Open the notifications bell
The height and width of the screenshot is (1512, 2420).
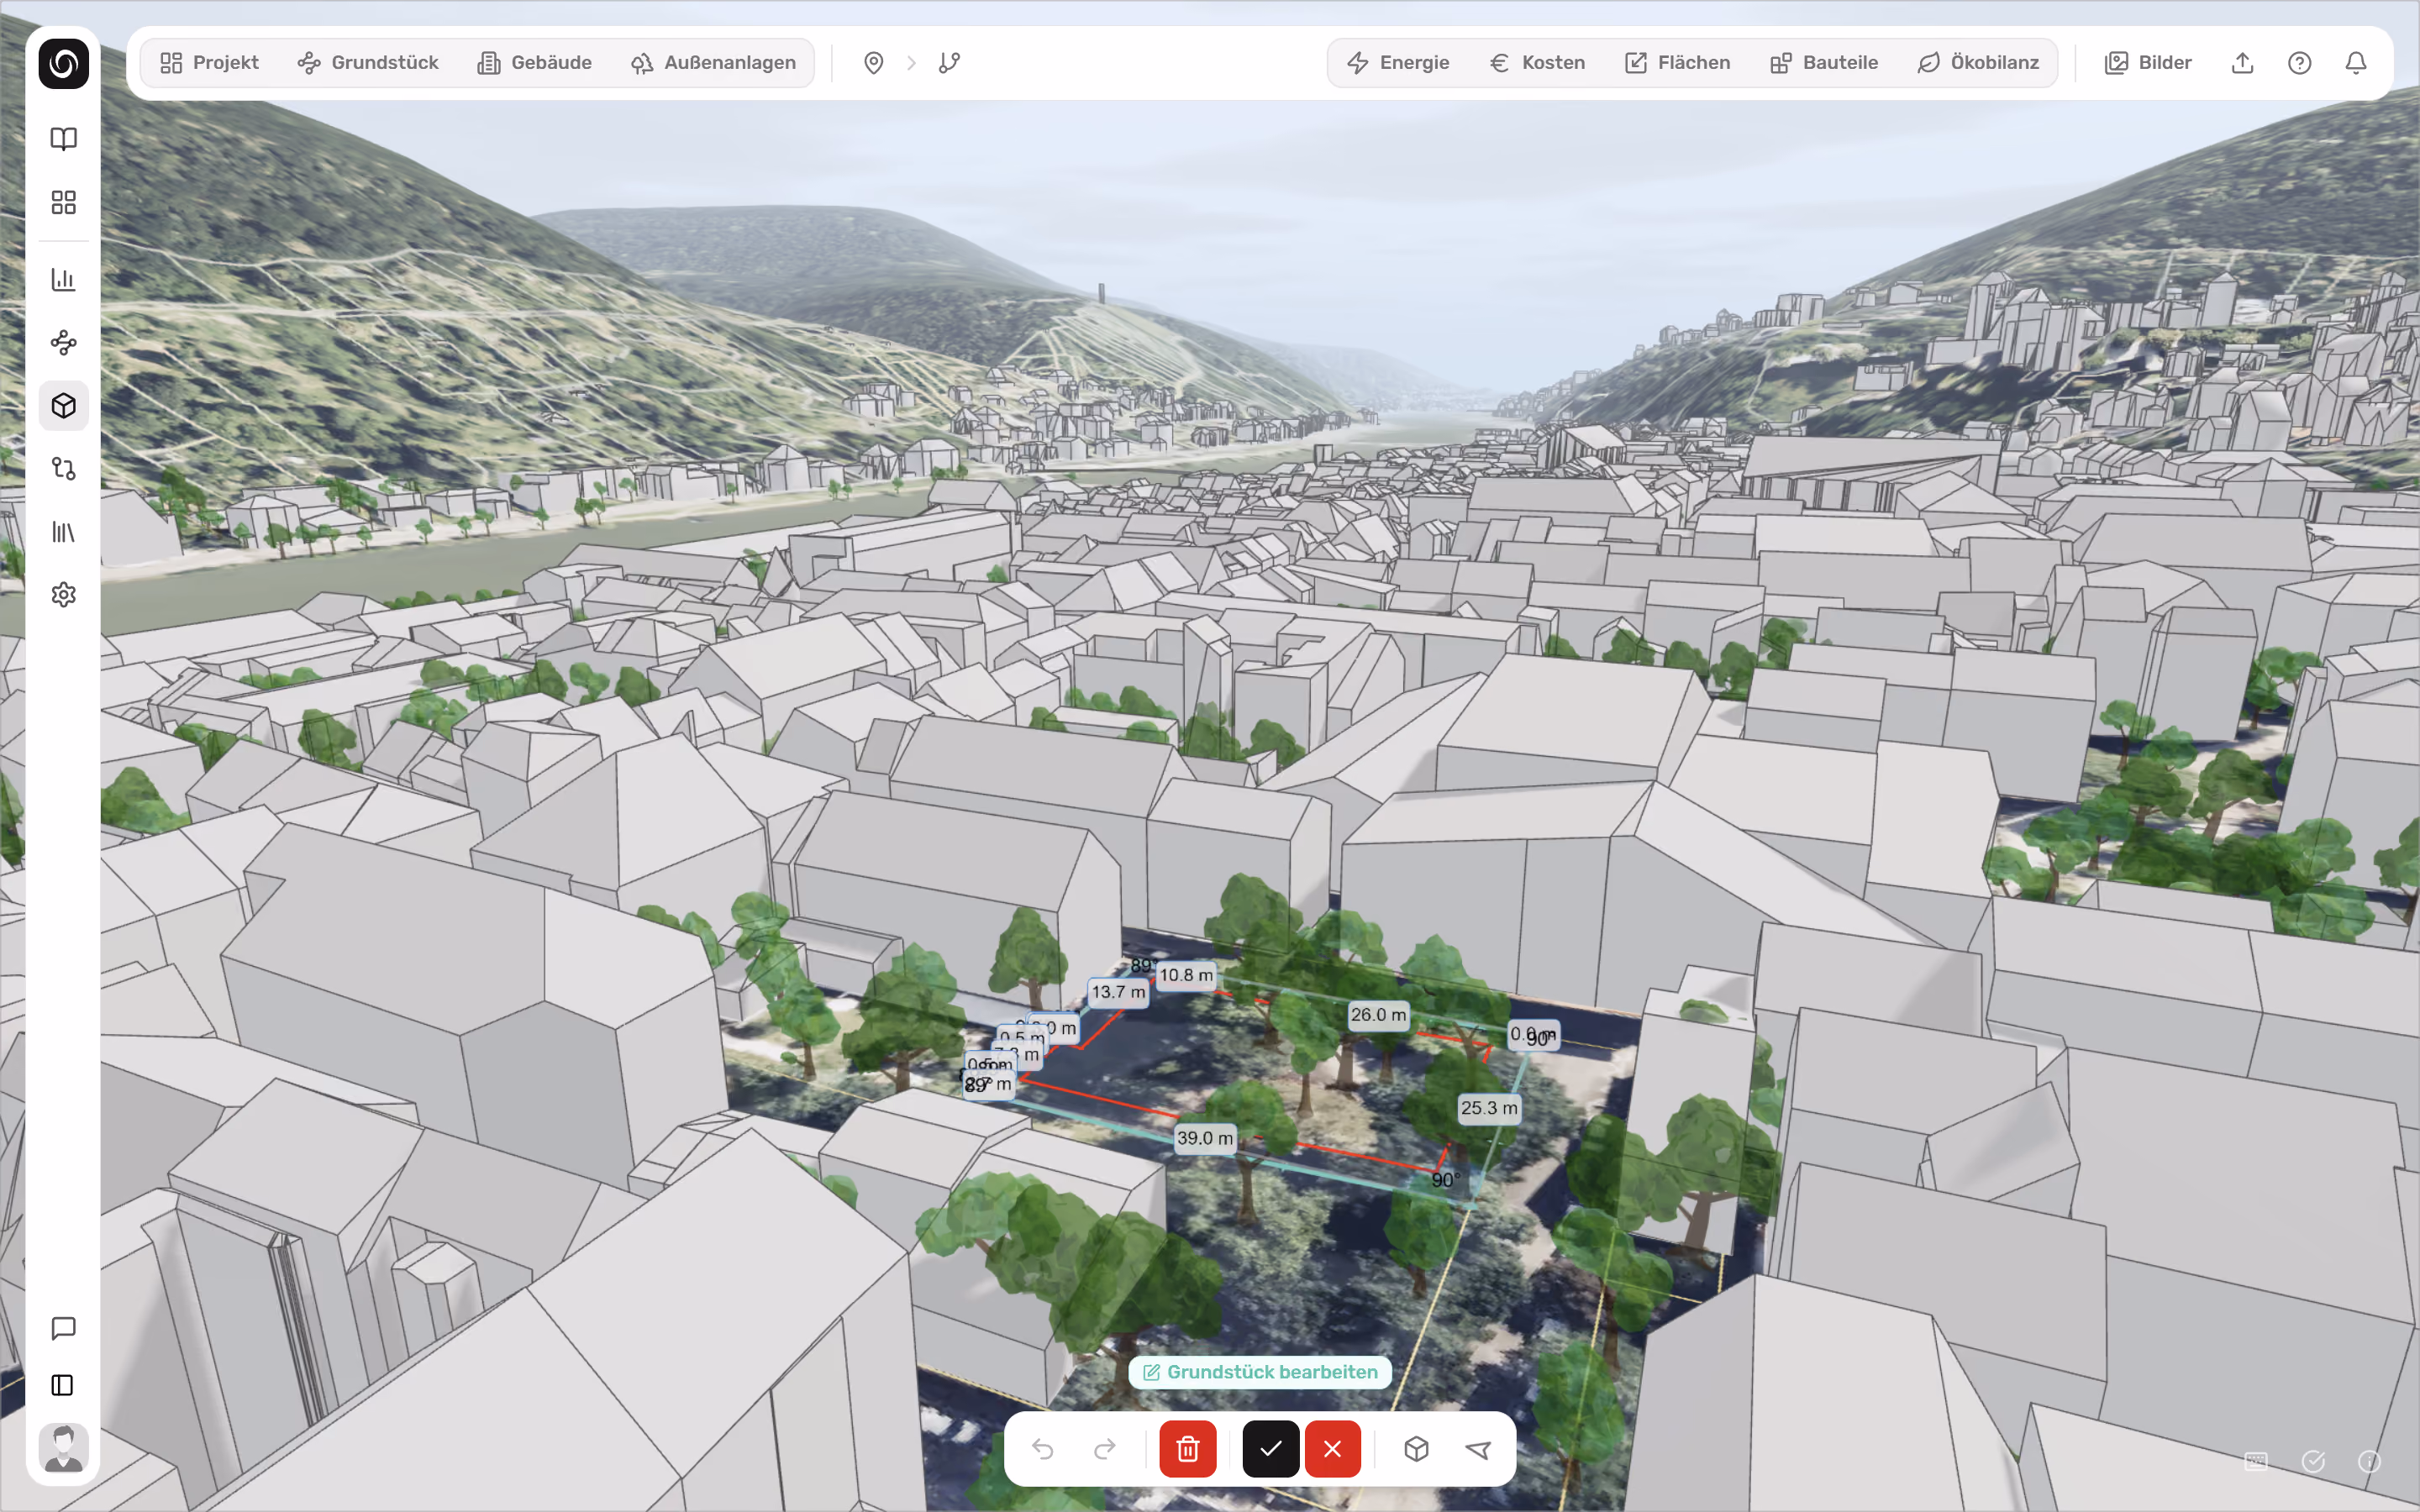click(2356, 63)
